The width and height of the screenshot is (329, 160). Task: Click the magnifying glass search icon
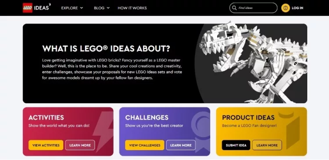click(x=234, y=8)
